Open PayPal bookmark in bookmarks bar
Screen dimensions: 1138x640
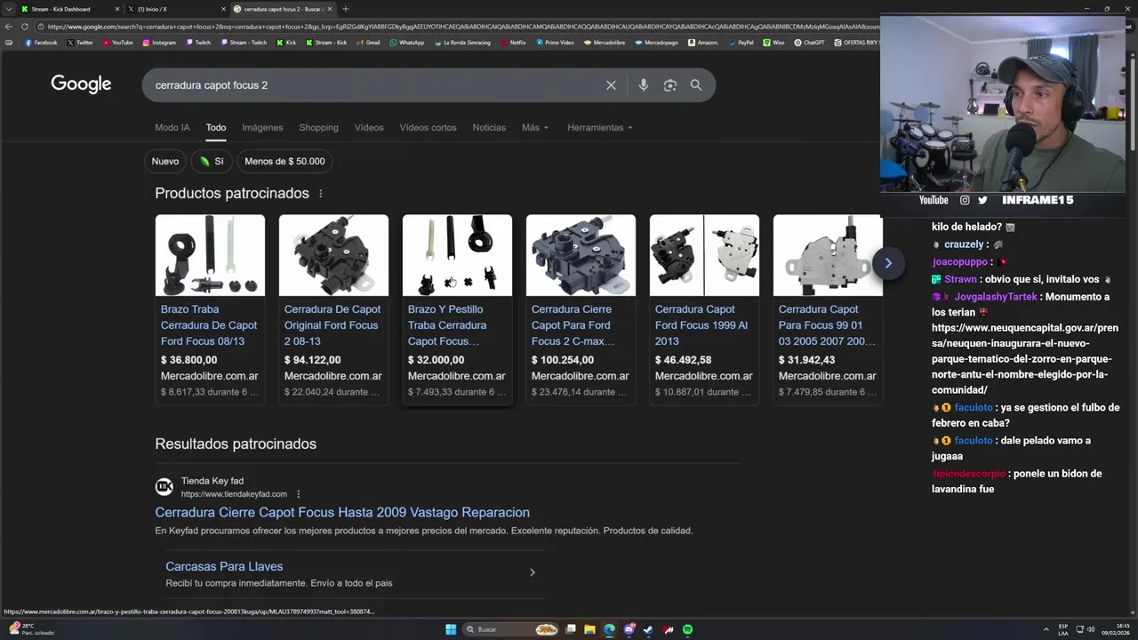tap(741, 43)
